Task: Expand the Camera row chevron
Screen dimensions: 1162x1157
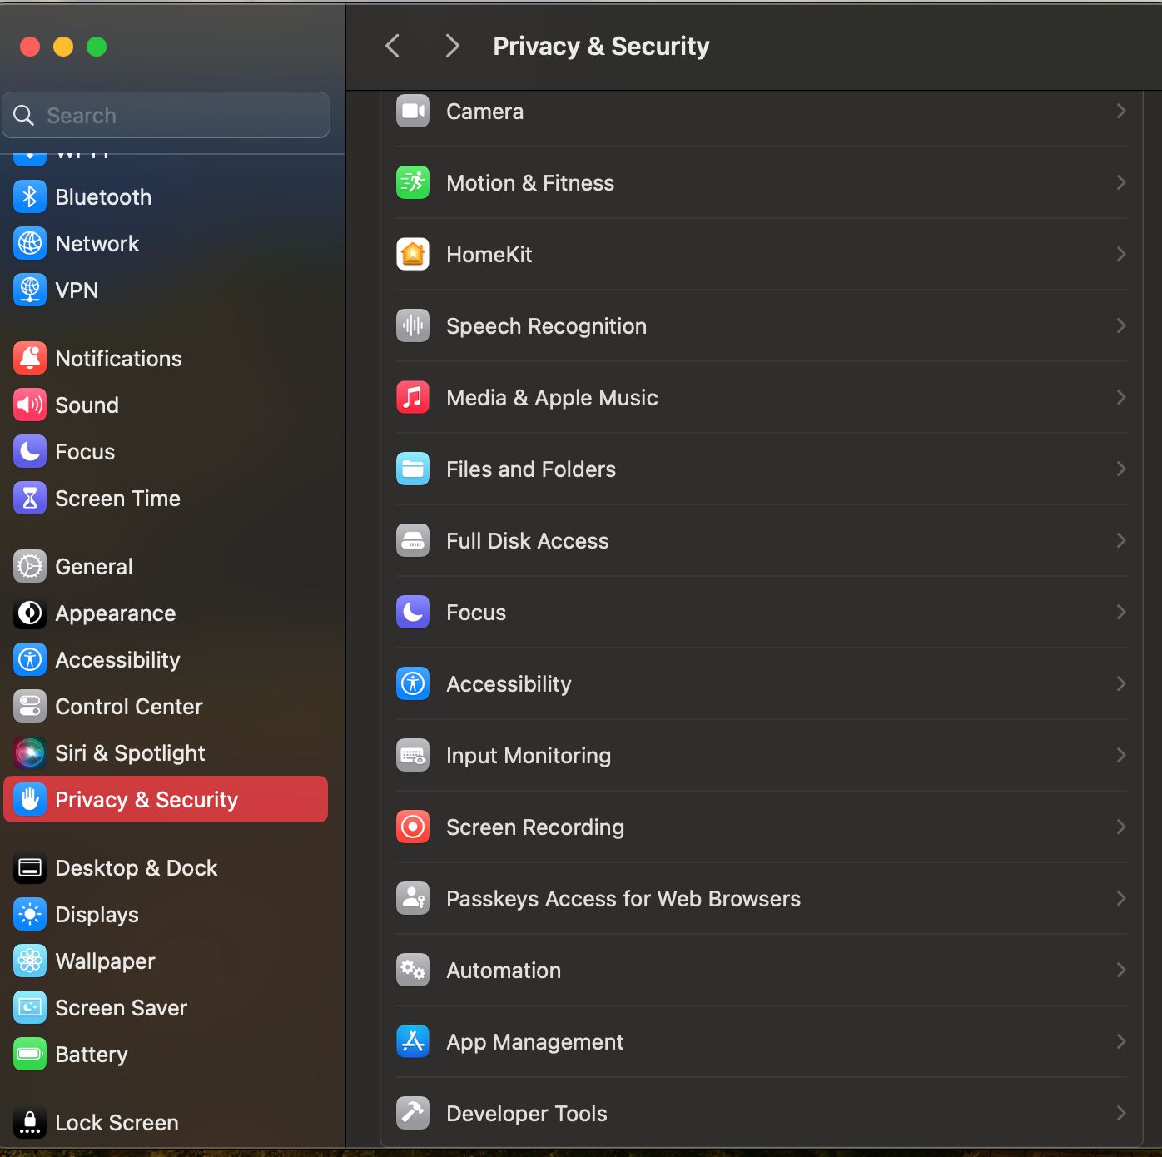Action: [x=1121, y=112]
